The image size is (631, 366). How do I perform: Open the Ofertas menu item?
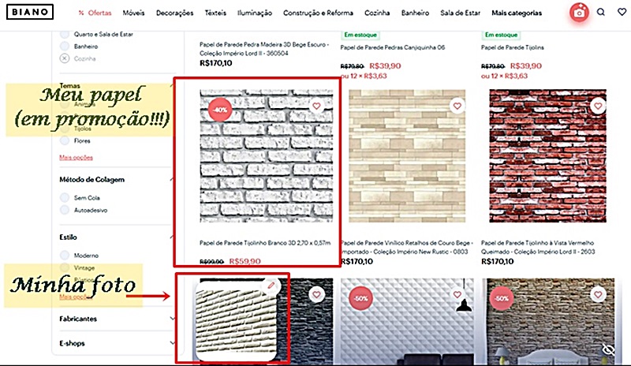click(x=95, y=13)
